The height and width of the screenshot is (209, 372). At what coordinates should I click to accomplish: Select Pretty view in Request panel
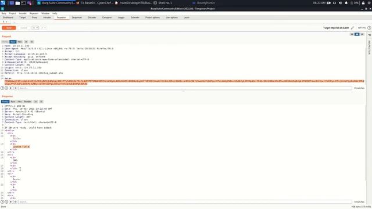click(5, 42)
